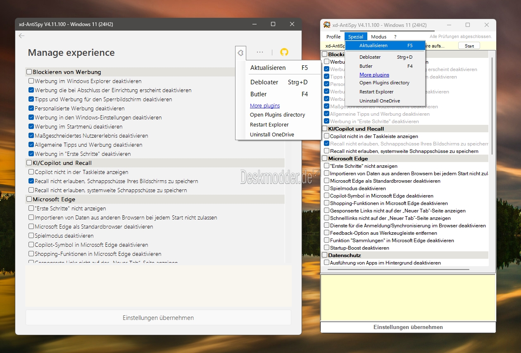Click the bold 'Einstellungen übernehmen' button in classic window
Viewport: 521px width, 353px height.
tap(408, 327)
